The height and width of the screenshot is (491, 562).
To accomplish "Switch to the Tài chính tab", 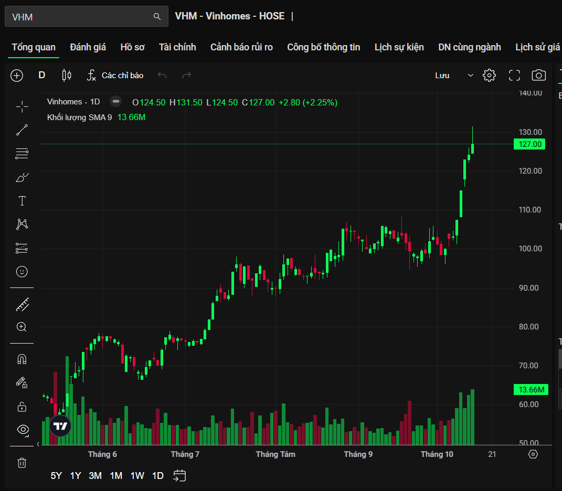I will 177,47.
